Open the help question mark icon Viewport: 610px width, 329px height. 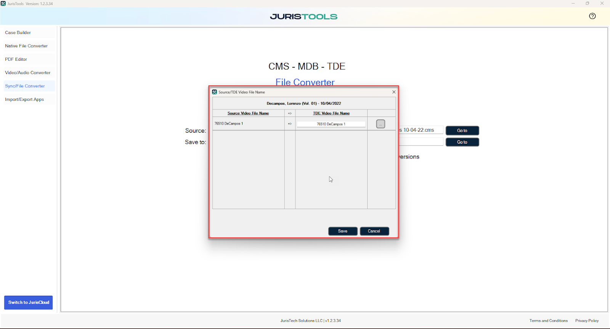pos(592,16)
